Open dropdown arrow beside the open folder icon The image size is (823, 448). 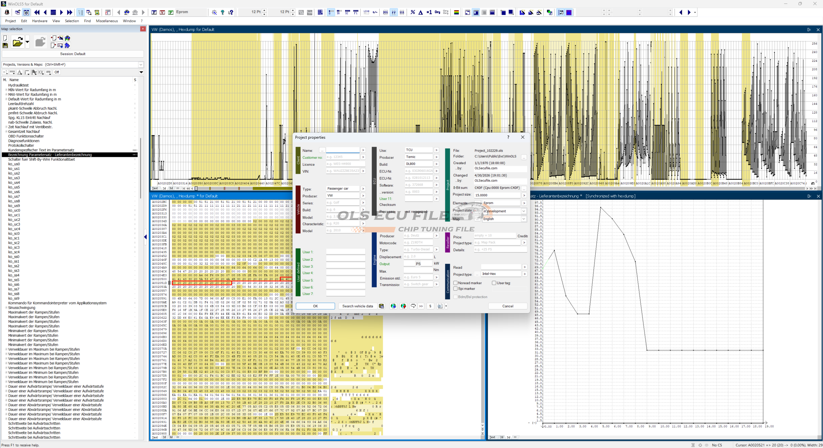[27, 42]
